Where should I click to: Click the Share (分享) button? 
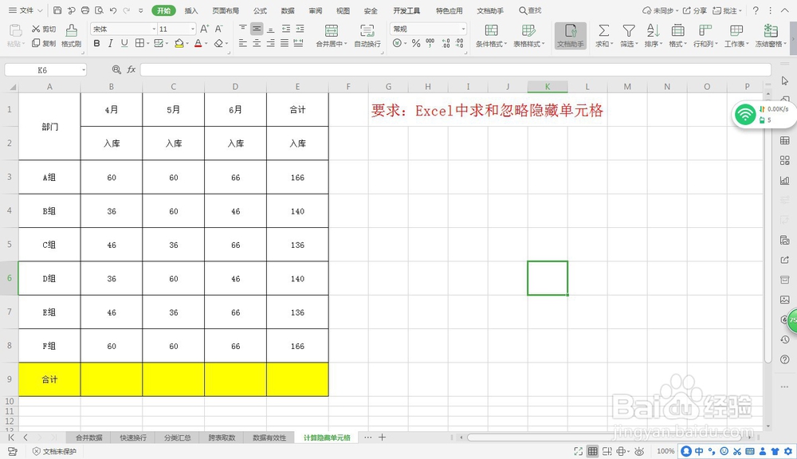695,10
